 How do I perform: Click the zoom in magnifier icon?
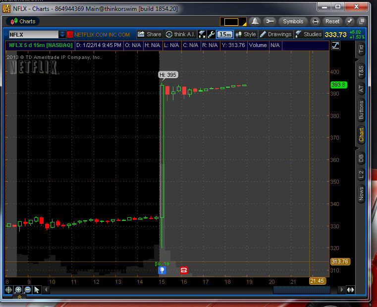(18, 290)
